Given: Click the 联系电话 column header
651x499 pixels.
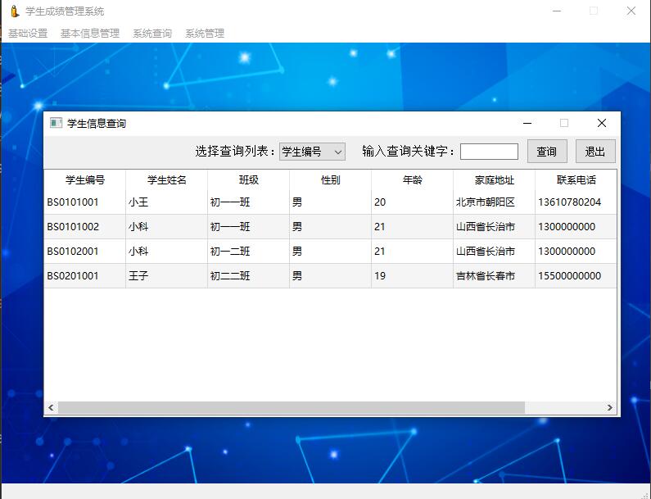Looking at the screenshot, I should click(576, 180).
